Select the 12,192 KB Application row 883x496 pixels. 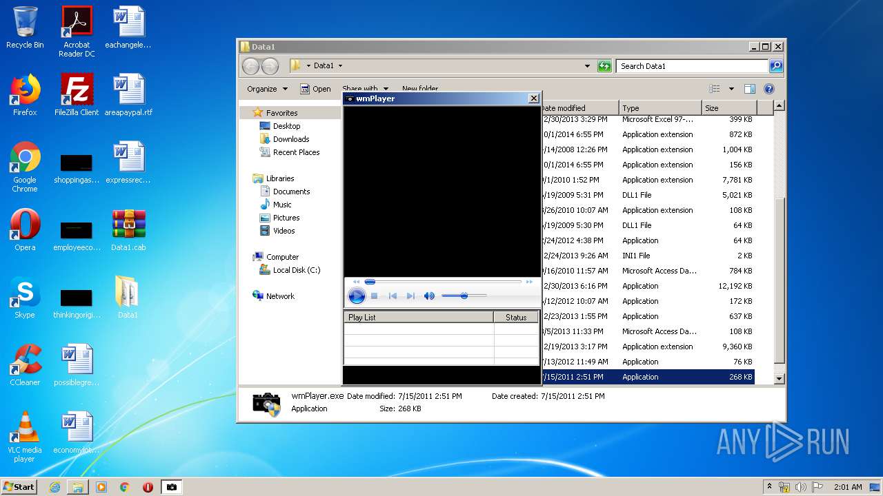coord(648,286)
